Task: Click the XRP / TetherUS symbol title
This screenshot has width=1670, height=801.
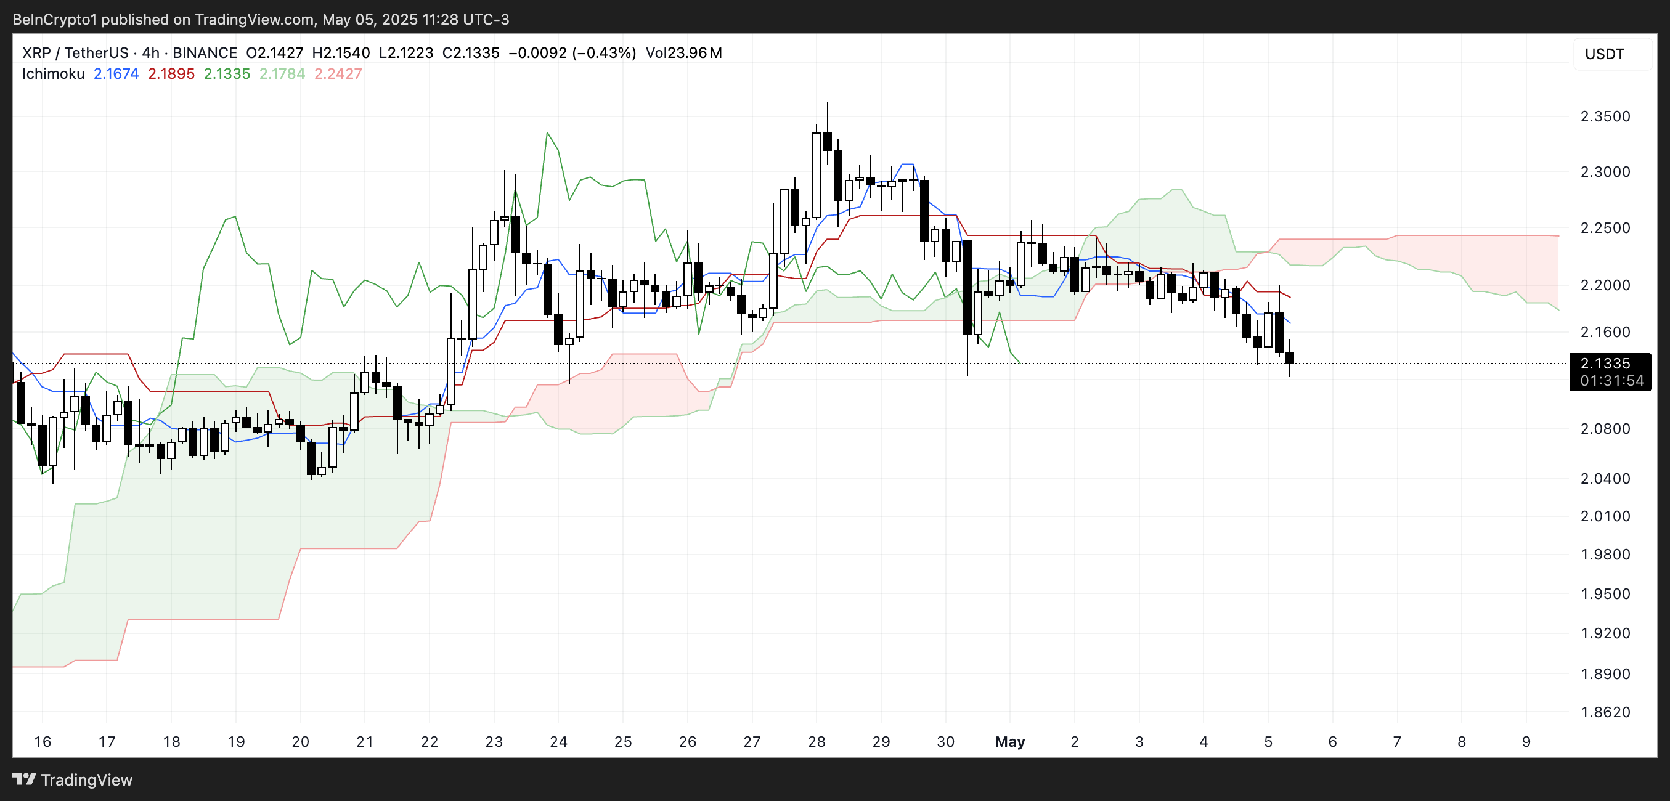Action: 75,52
